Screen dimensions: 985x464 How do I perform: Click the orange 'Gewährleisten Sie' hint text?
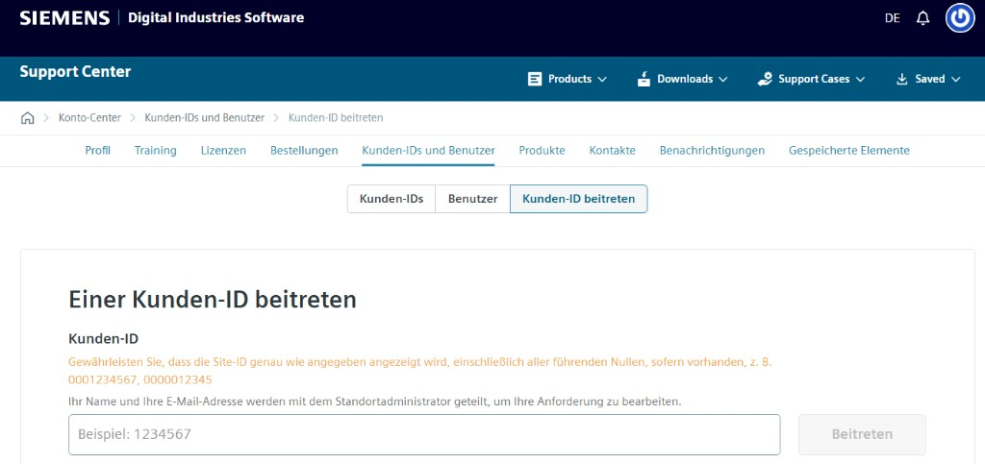tap(419, 371)
